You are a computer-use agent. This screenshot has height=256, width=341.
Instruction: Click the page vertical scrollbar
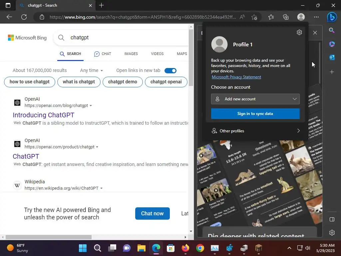[191, 58]
